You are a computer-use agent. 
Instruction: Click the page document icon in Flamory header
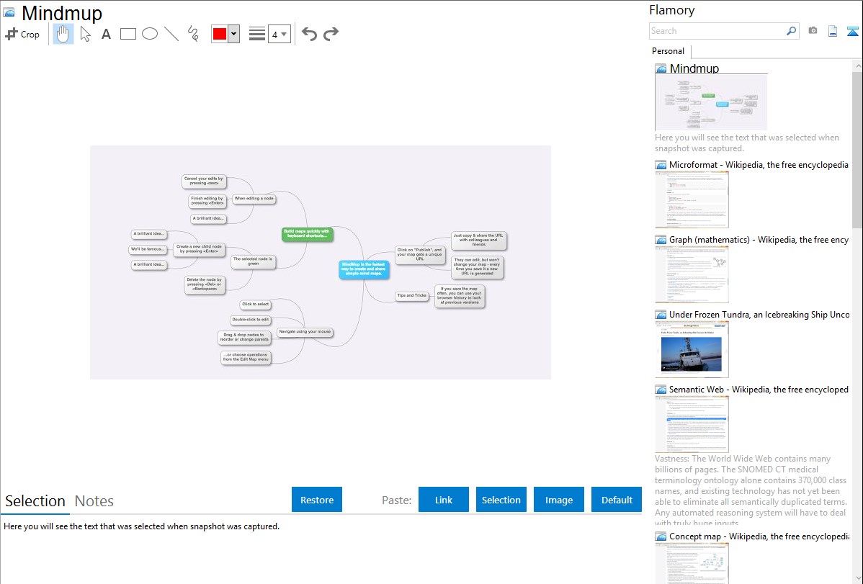point(833,31)
